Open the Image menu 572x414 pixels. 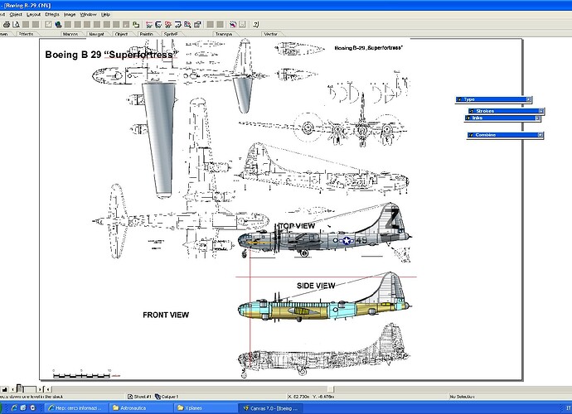pyautogui.click(x=70, y=15)
